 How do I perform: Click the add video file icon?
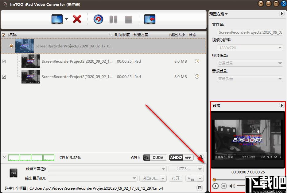[x=57, y=19]
